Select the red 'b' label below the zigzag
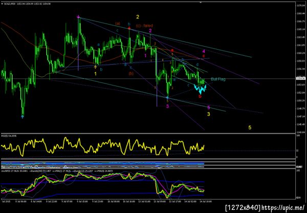The image size is (307, 213). tap(200, 96)
